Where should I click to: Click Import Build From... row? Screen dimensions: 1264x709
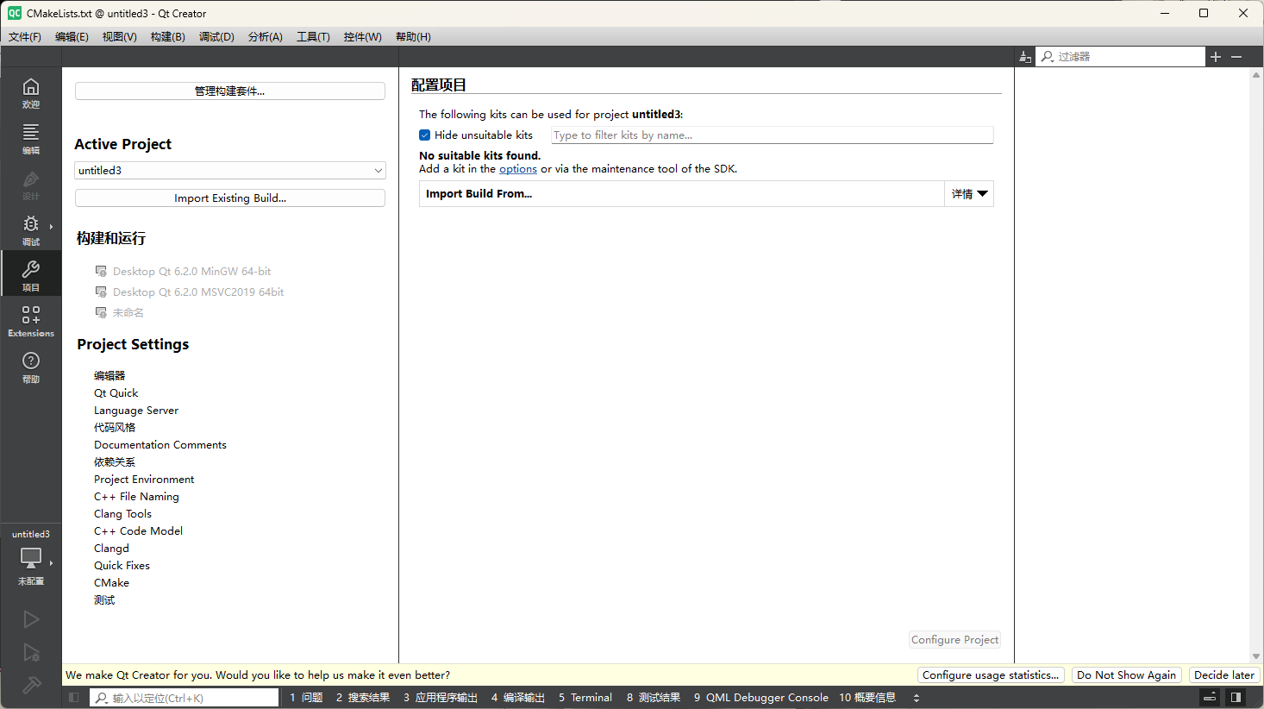click(x=682, y=194)
